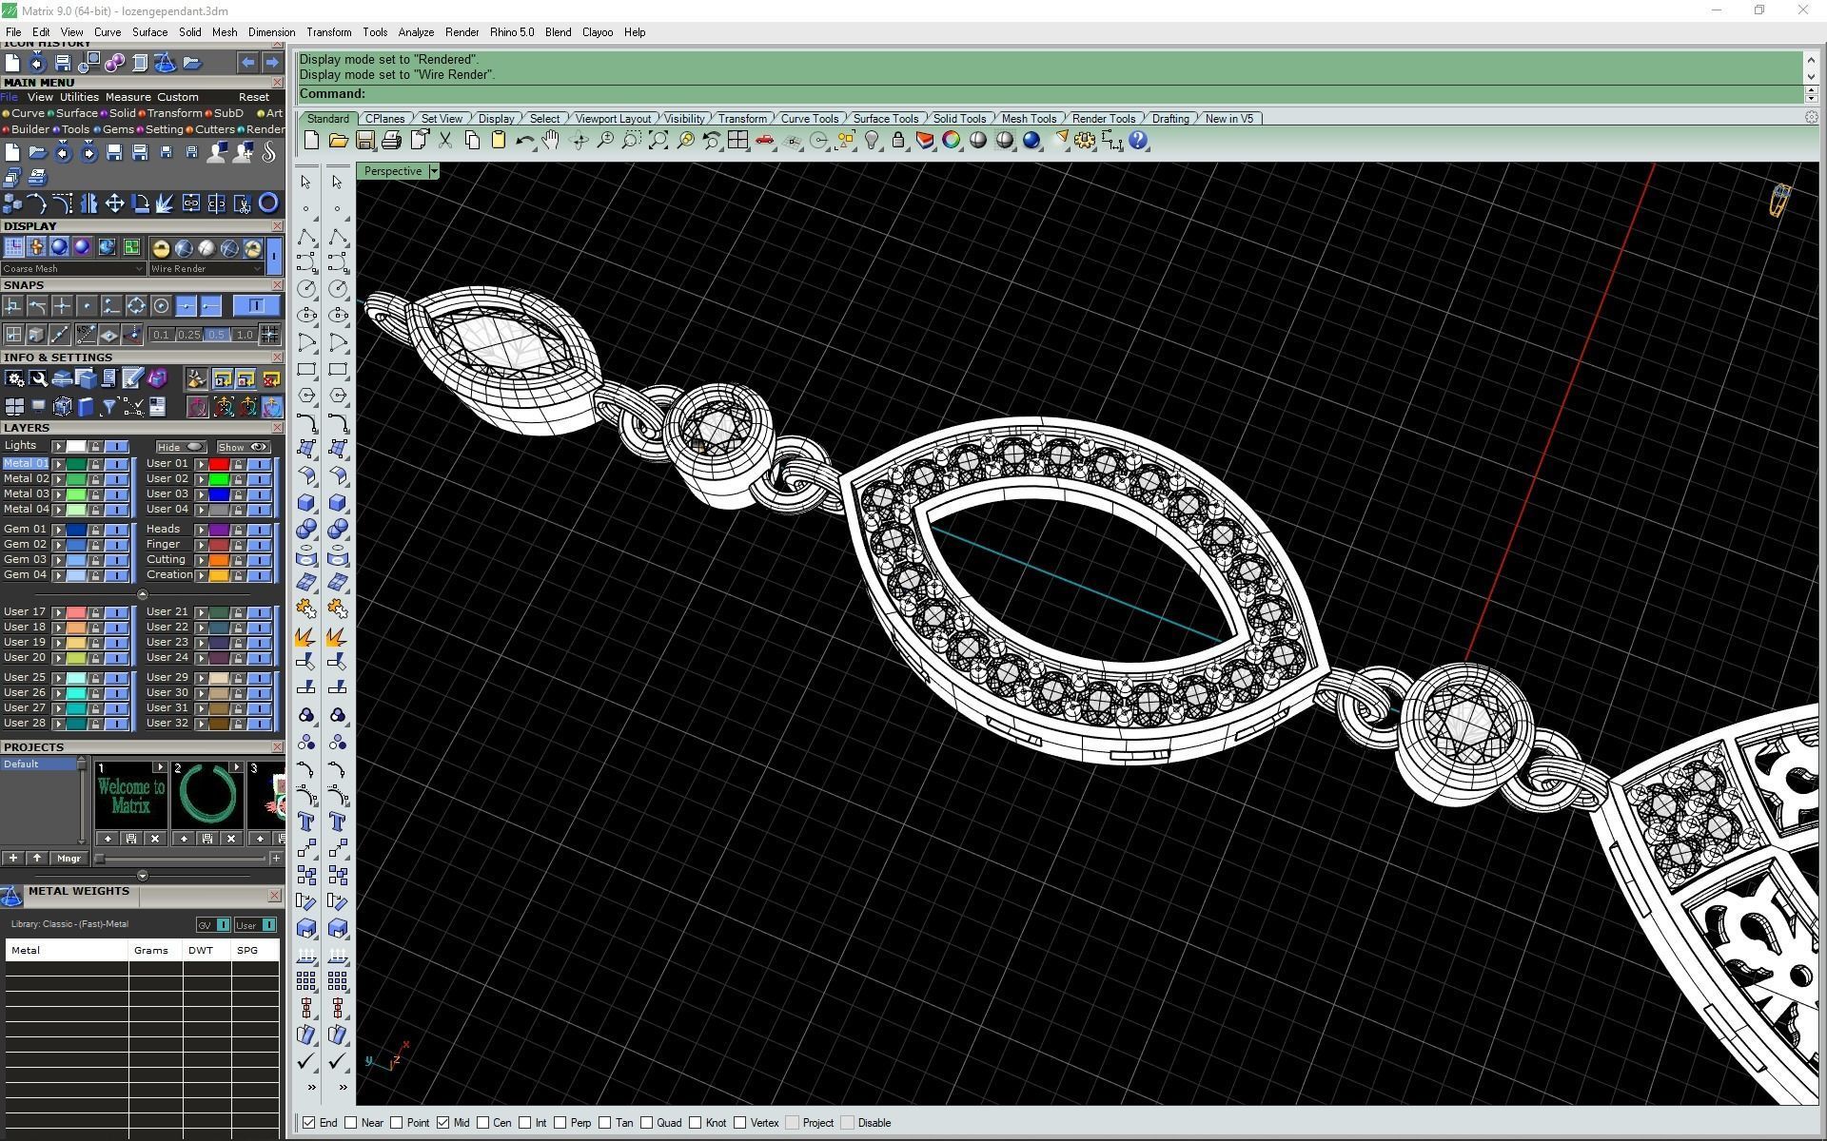Click the Projects thumbnail size slider

coord(181,859)
